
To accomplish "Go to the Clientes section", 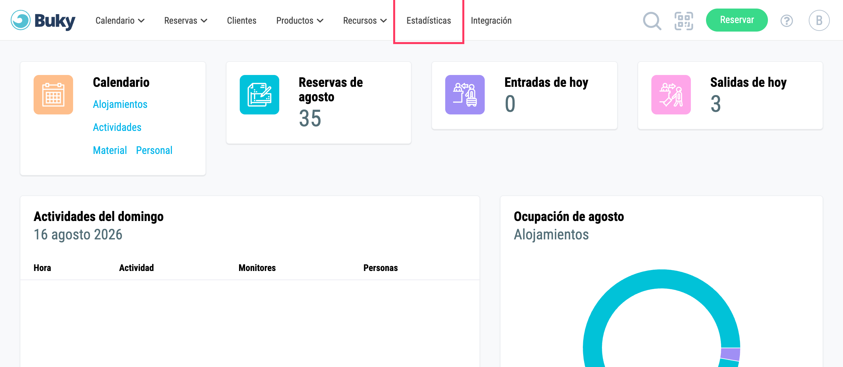I will click(241, 20).
